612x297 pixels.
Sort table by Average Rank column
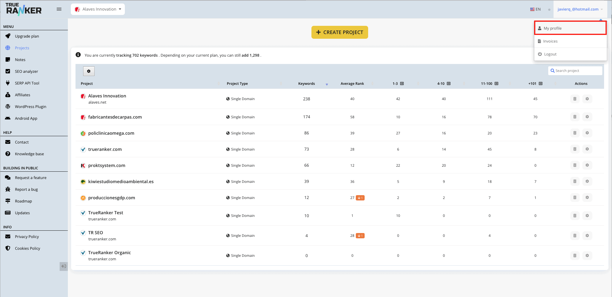coord(352,84)
